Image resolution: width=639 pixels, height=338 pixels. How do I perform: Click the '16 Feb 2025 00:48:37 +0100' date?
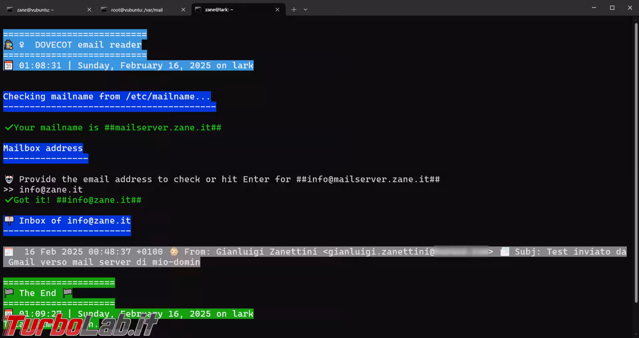94,252
